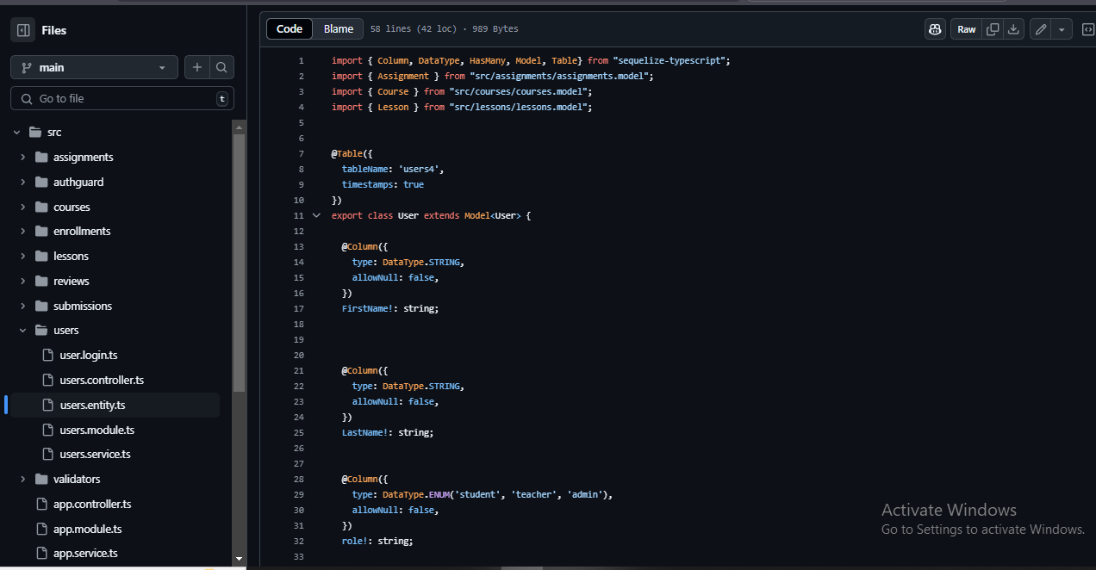Viewport: 1096px width, 570px height.
Task: Click the search files magnifier icon
Action: (221, 67)
